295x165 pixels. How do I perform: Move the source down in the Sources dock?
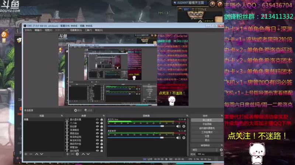pos(88,154)
